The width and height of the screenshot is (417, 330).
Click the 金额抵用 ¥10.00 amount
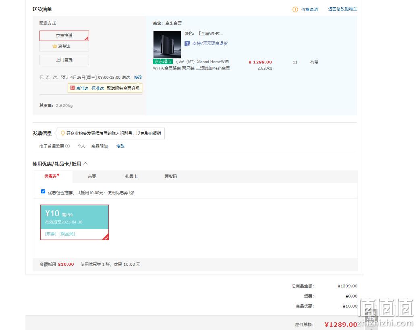coord(66,264)
